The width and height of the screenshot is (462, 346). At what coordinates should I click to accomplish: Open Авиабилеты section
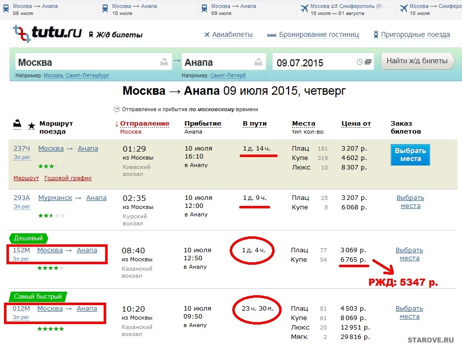click(x=232, y=35)
